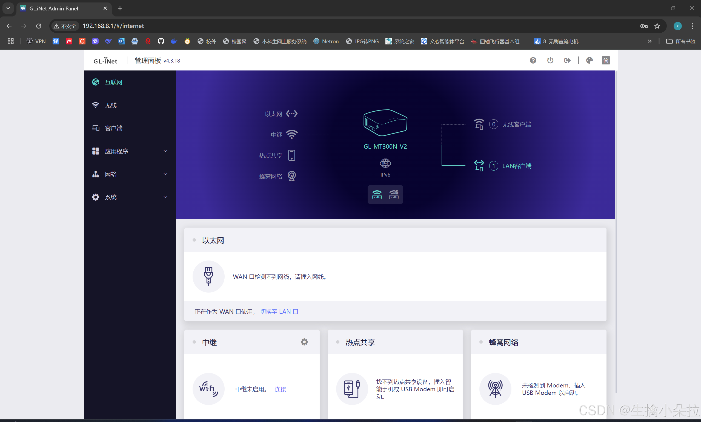Click the help question mark icon

click(x=533, y=60)
